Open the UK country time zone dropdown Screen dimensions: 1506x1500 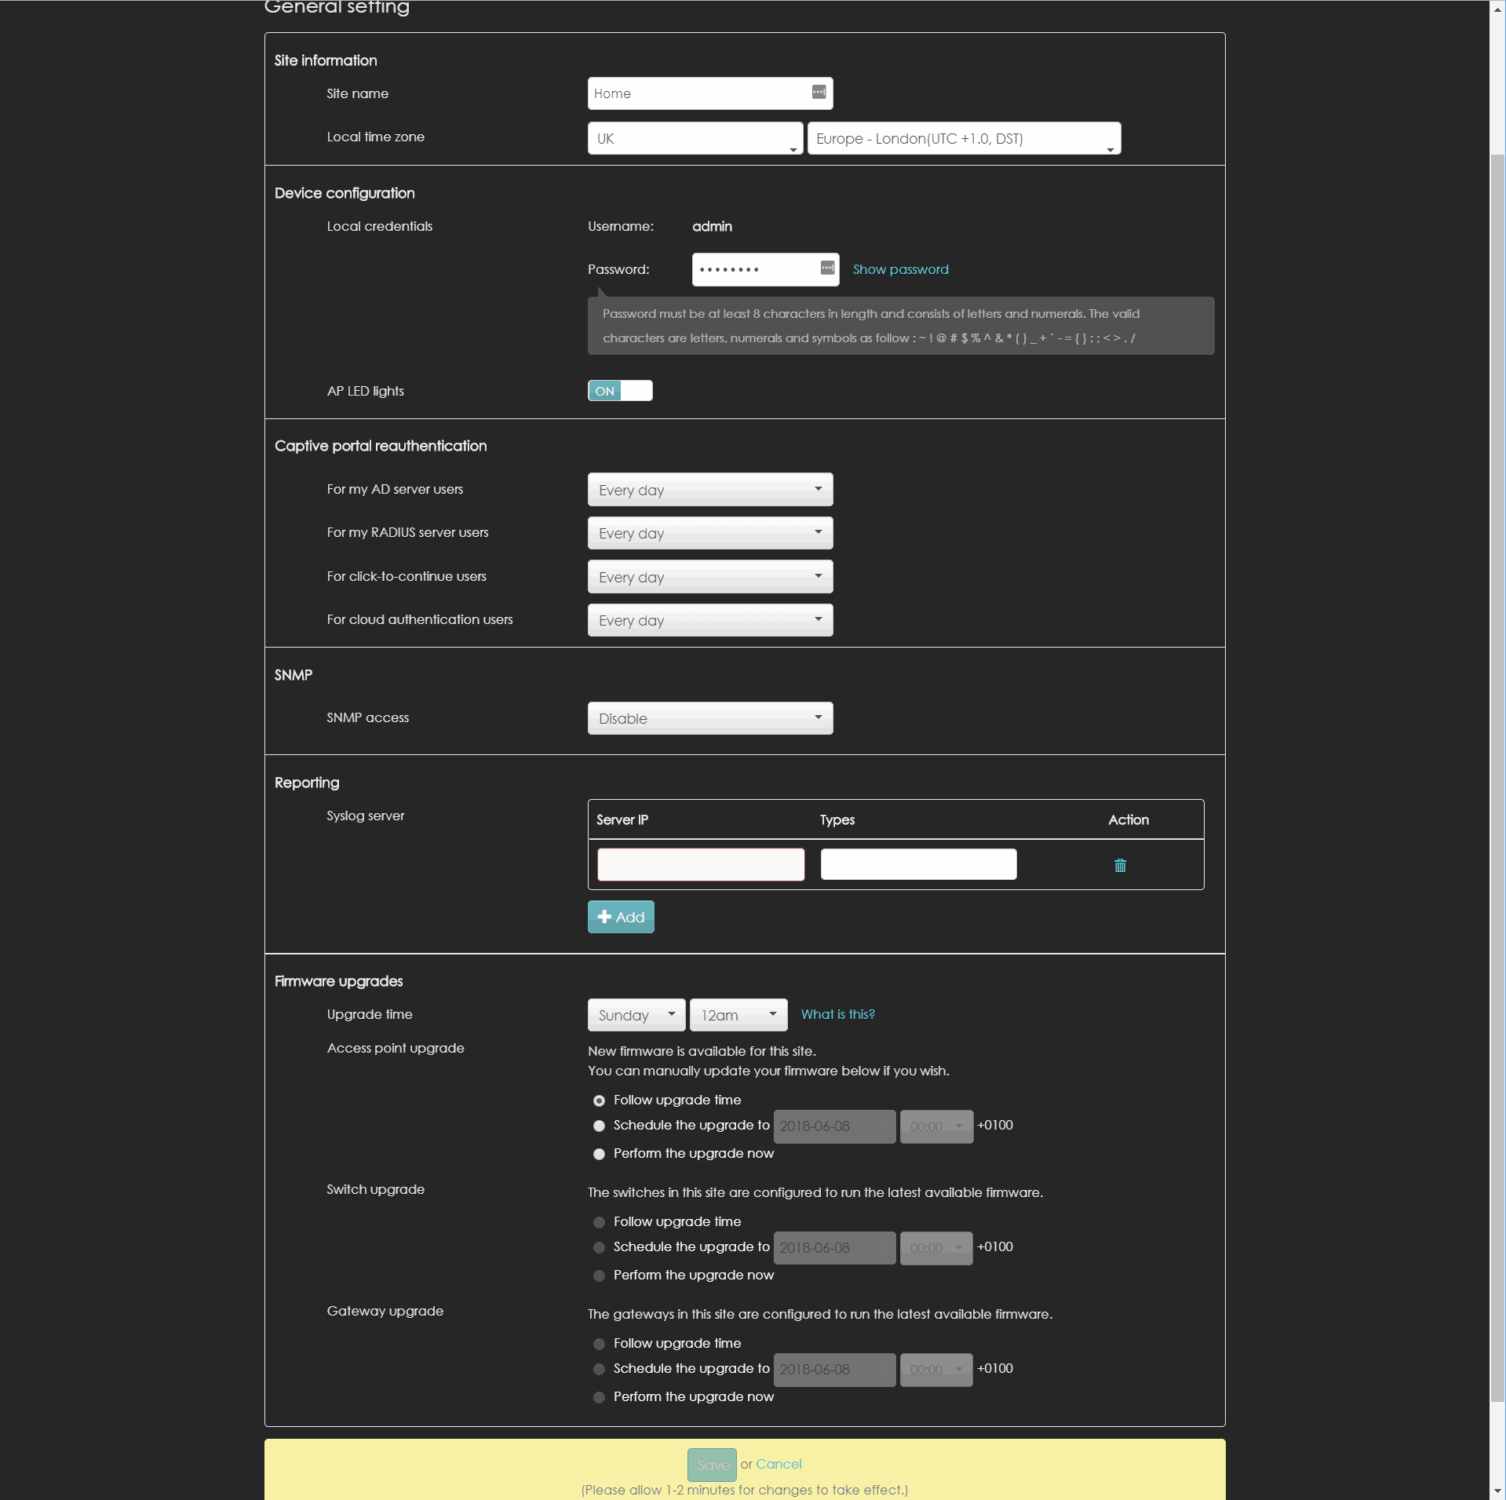(695, 139)
